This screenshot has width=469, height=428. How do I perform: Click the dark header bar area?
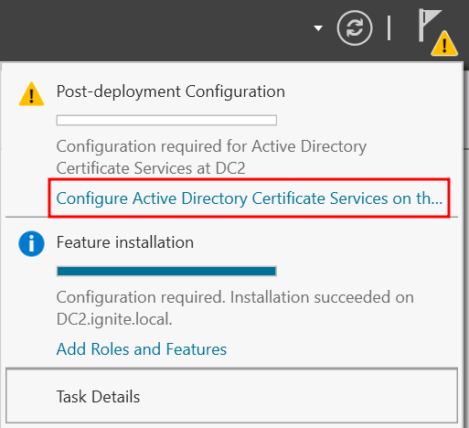(x=153, y=30)
